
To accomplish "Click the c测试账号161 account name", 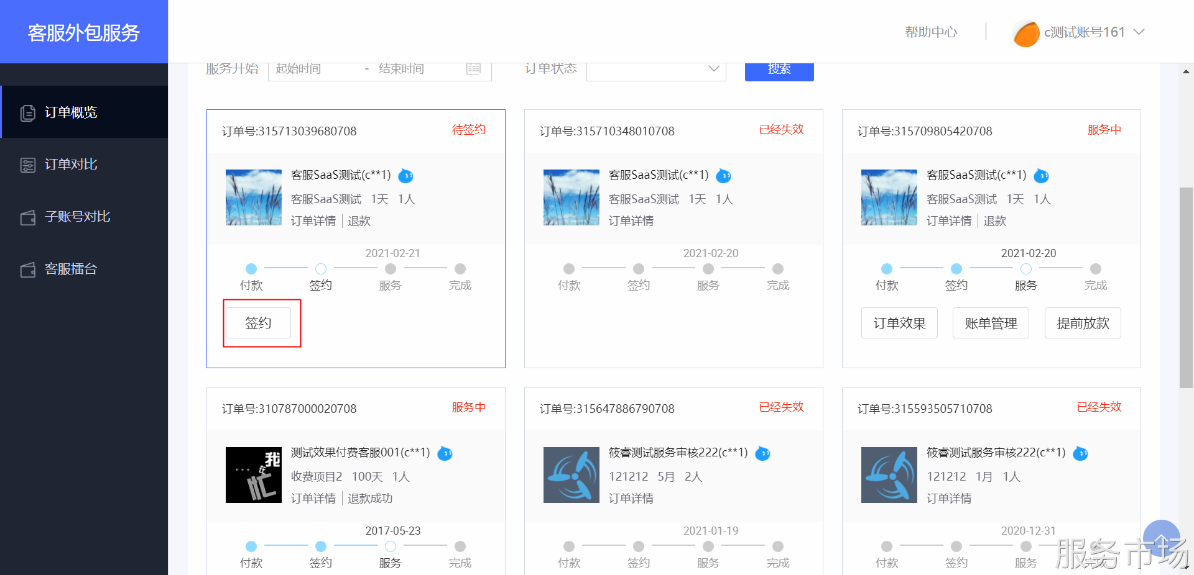I will pos(1085,32).
